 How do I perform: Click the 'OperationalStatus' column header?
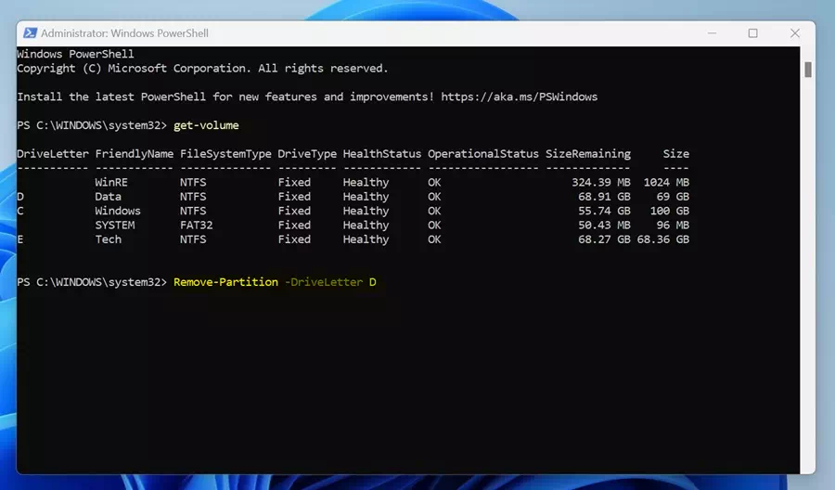pyautogui.click(x=483, y=154)
